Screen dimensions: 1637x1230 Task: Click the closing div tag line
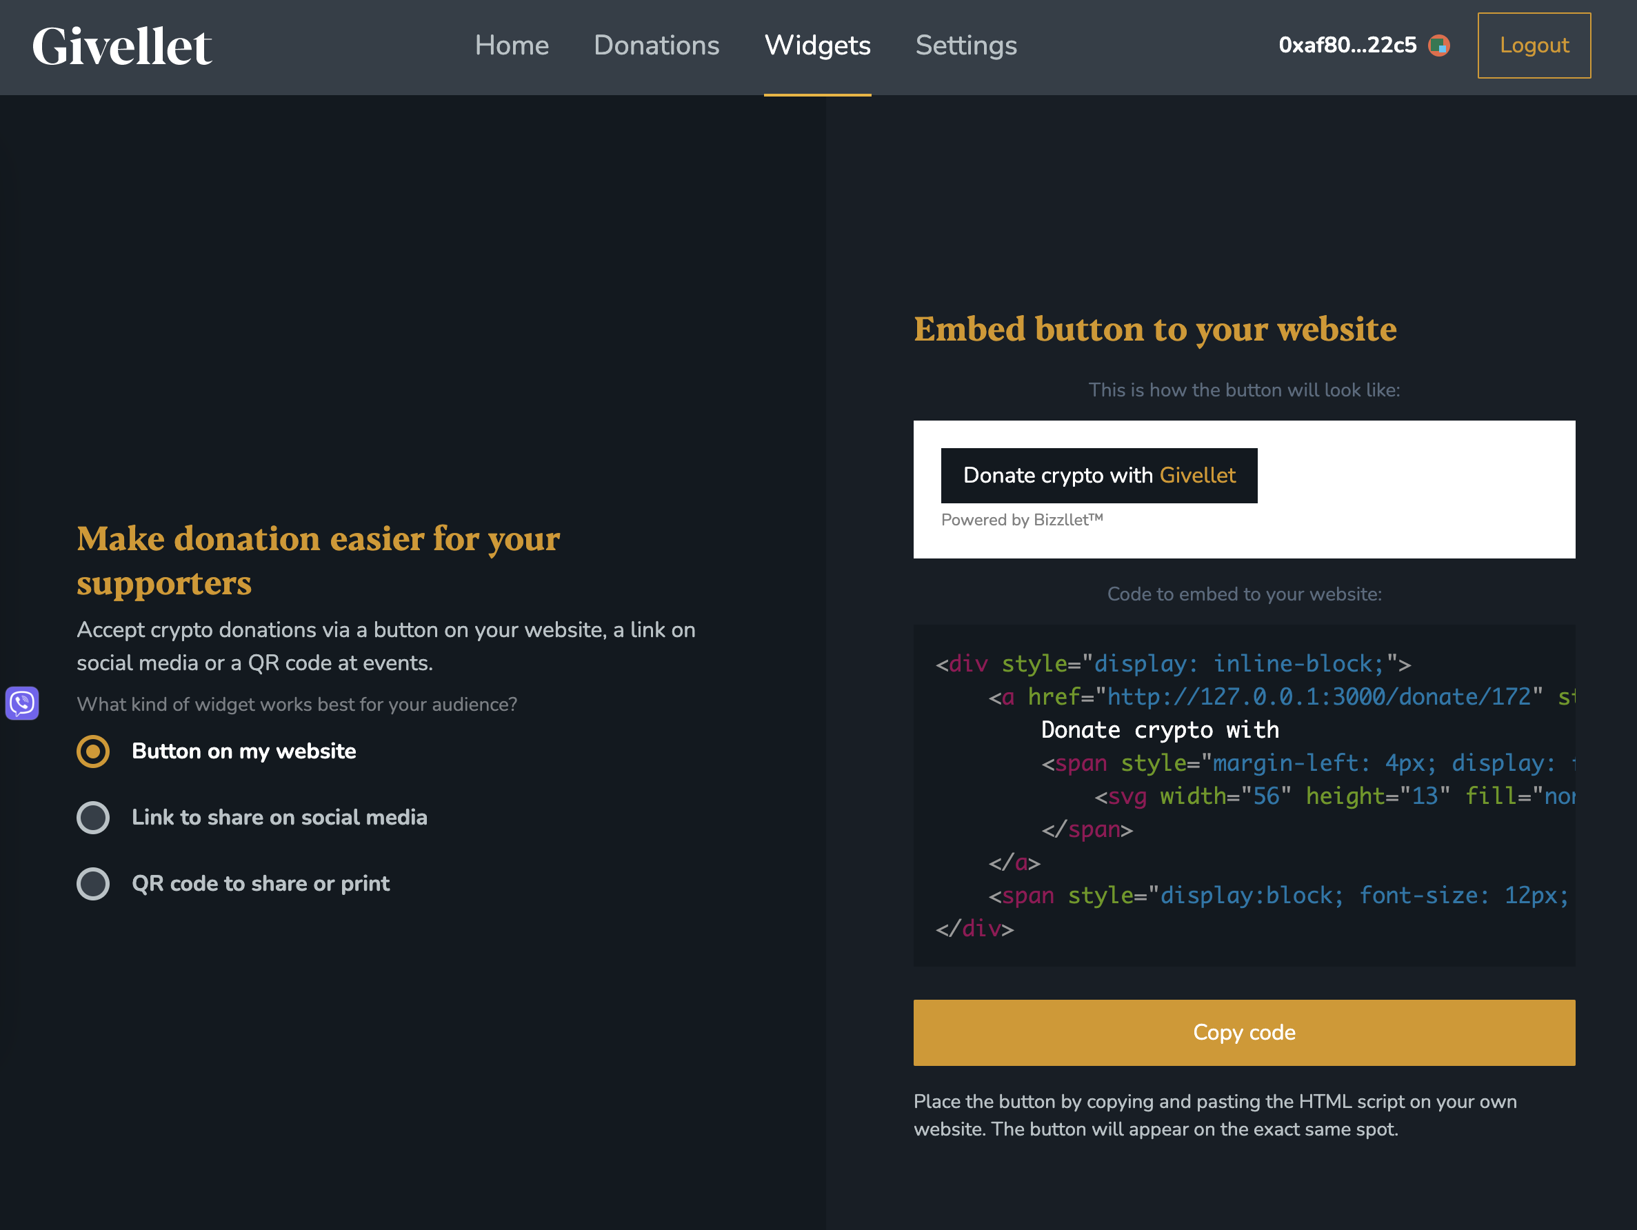point(974,929)
